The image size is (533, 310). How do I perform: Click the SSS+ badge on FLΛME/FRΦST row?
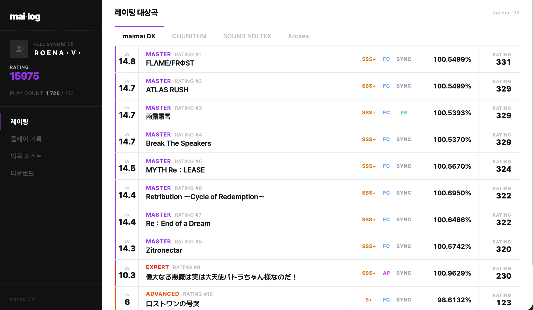point(369,59)
